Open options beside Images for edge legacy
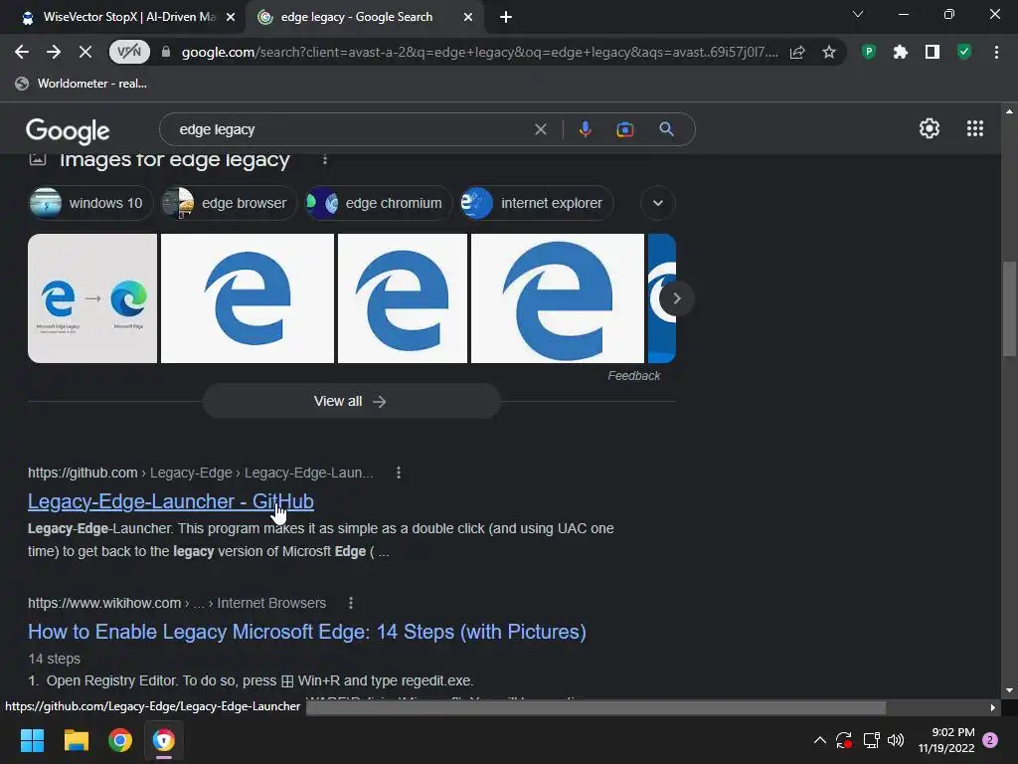 pyautogui.click(x=325, y=159)
